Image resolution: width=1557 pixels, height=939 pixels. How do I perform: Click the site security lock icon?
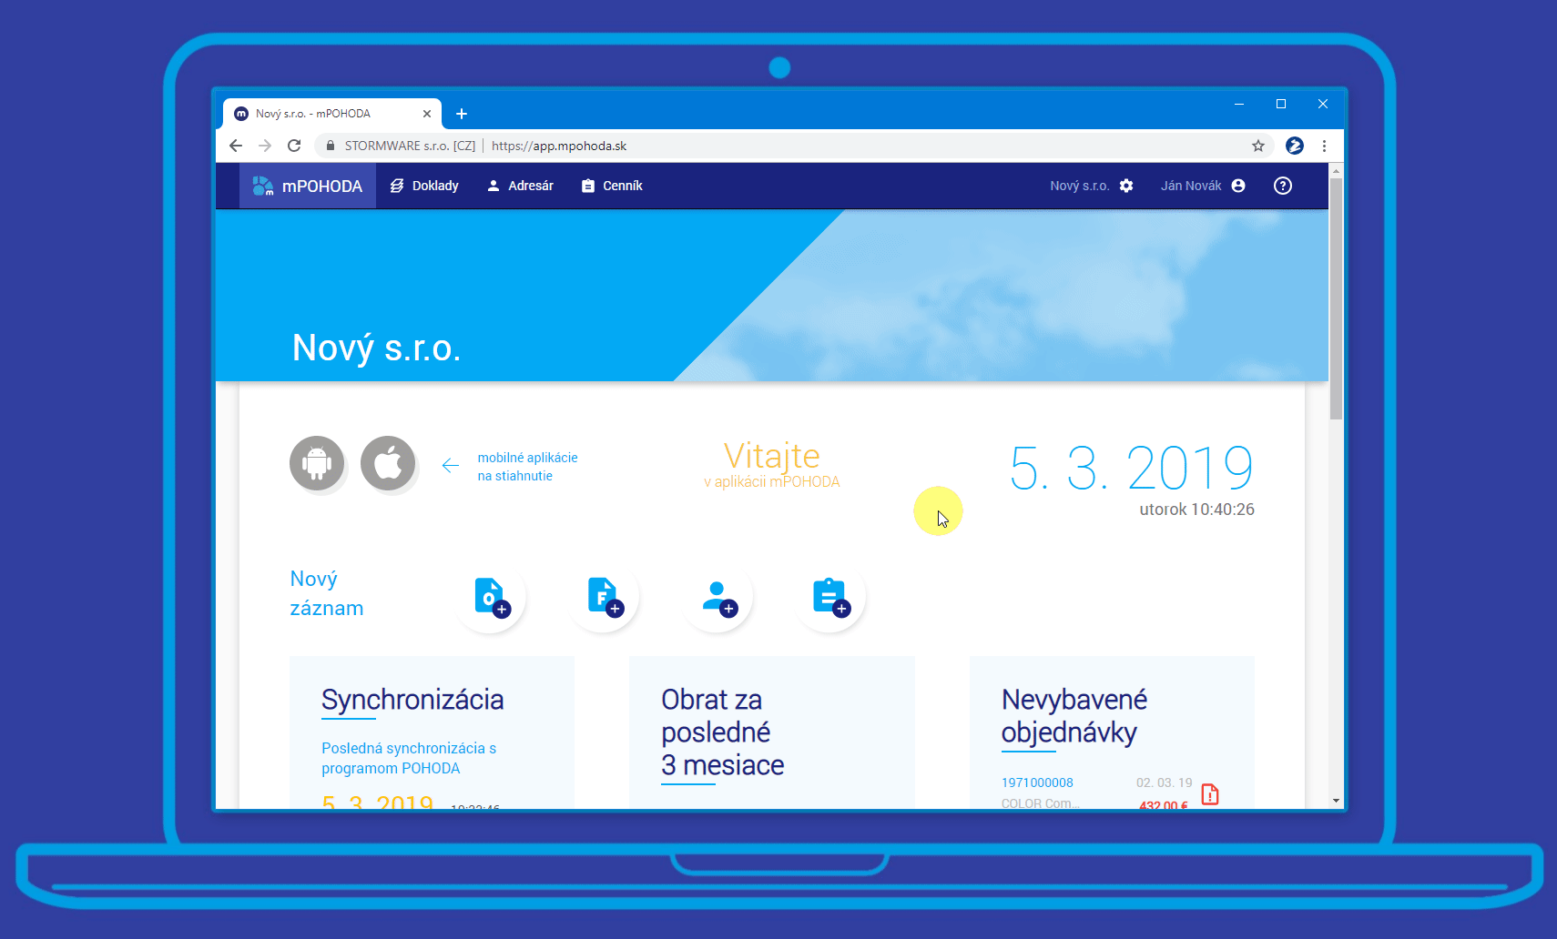tap(331, 146)
